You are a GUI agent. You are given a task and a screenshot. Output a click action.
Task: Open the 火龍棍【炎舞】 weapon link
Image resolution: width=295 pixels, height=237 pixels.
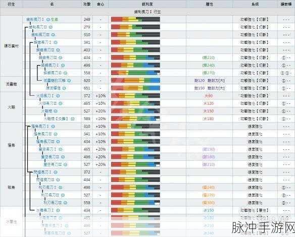(57, 119)
